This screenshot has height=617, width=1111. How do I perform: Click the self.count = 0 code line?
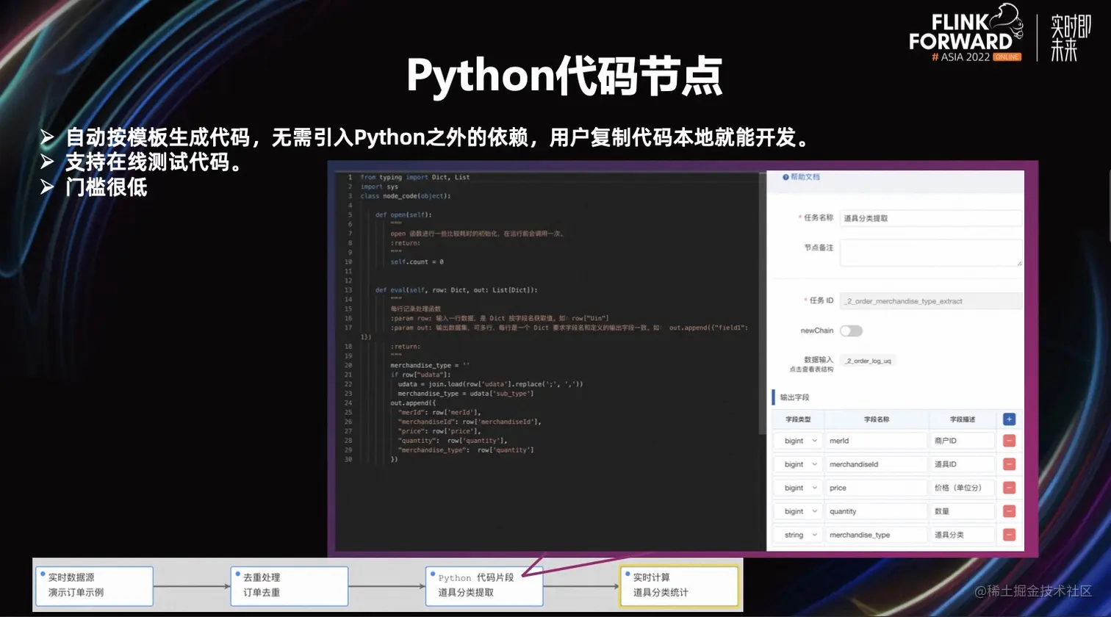(x=417, y=261)
